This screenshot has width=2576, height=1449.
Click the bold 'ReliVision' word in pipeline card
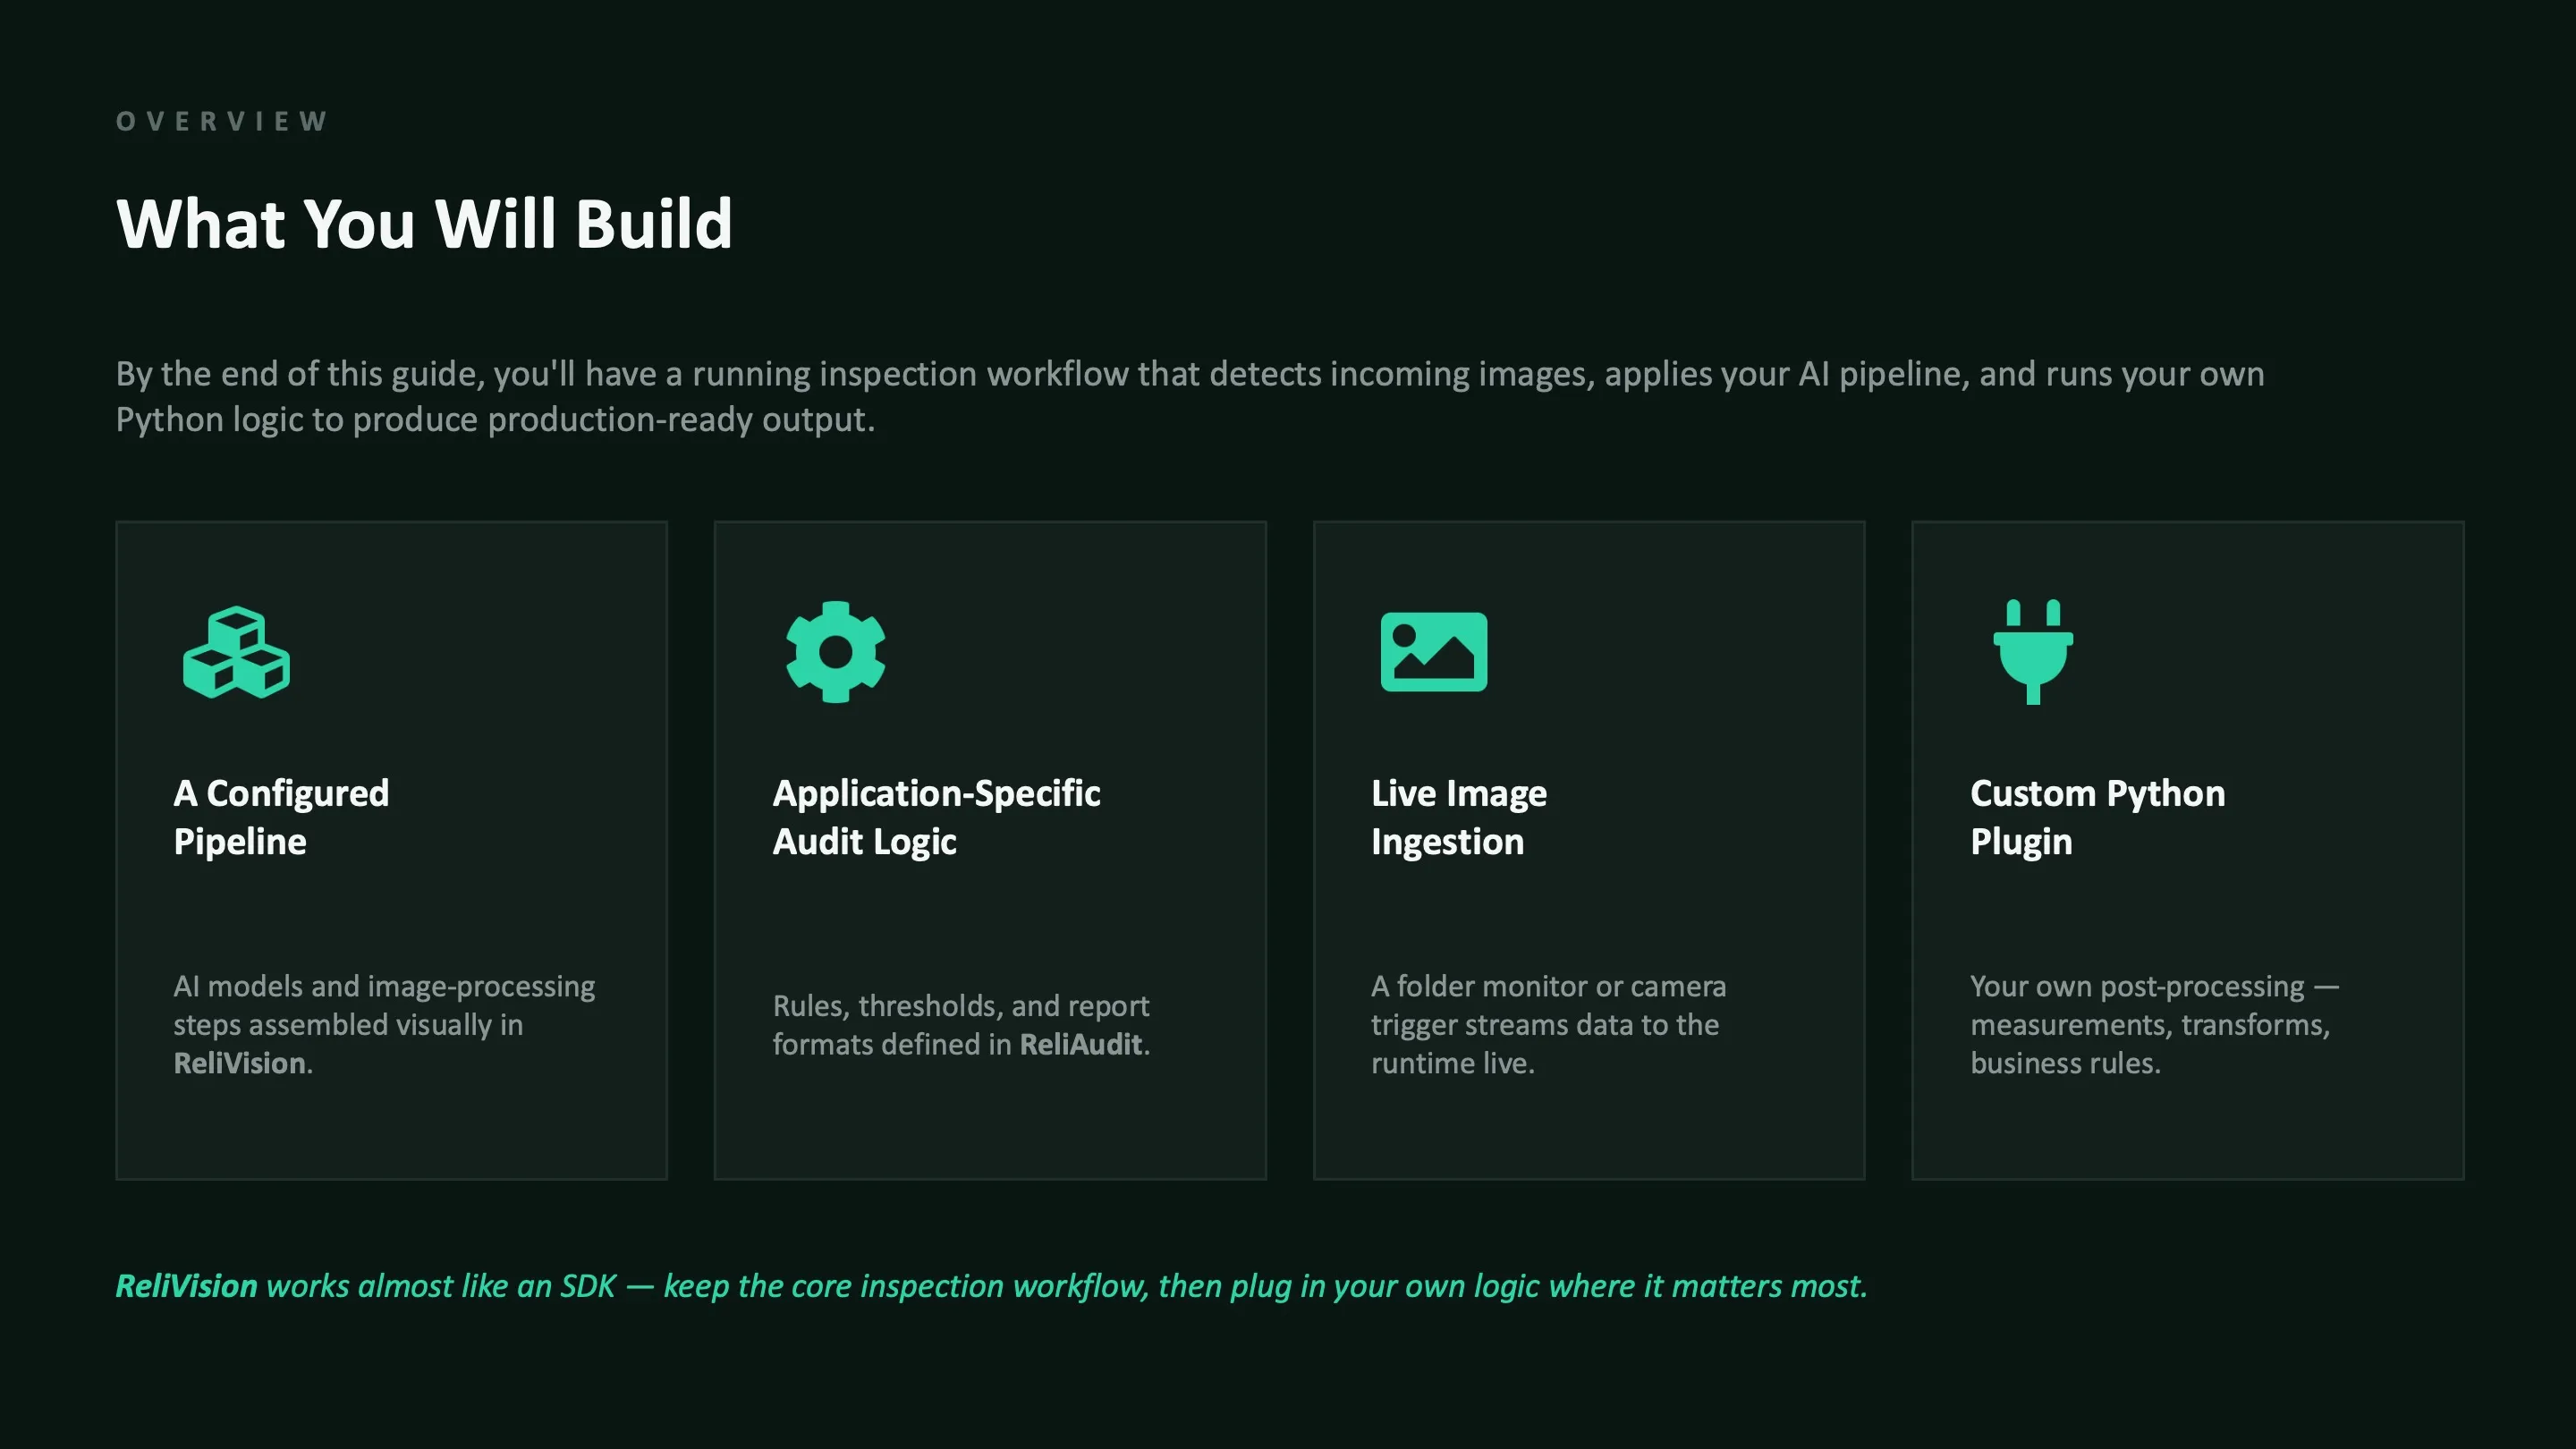click(239, 1063)
